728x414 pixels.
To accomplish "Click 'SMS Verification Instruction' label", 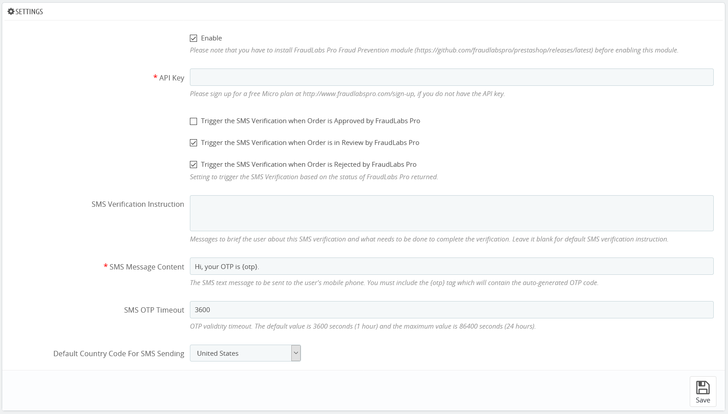I will (138, 204).
